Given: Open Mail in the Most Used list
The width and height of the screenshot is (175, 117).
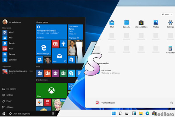Looking at the screenshot, I should click(x=8, y=38).
